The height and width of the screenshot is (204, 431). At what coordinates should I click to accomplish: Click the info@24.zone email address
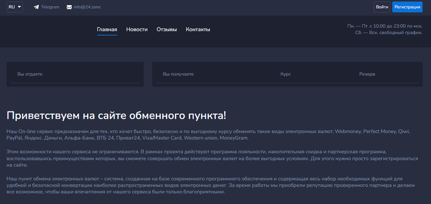click(x=87, y=7)
